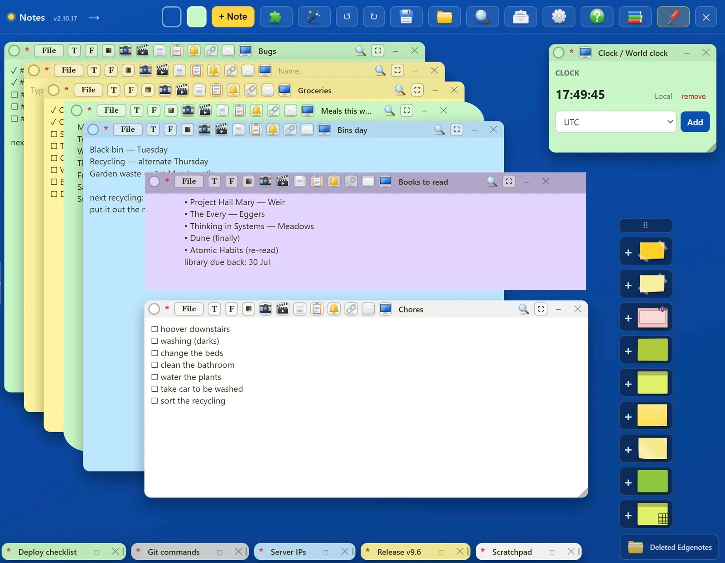The image size is (725, 563).
Task: Add a grid table note from side palette
Action: click(x=646, y=515)
